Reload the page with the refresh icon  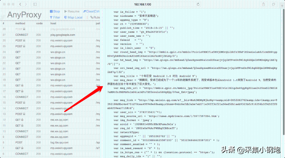click(x=198, y=4)
